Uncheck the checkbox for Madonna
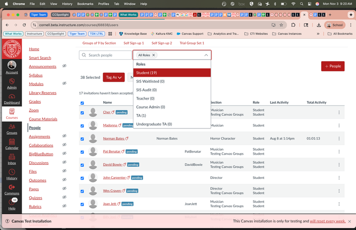356x230 pixels. point(82,125)
